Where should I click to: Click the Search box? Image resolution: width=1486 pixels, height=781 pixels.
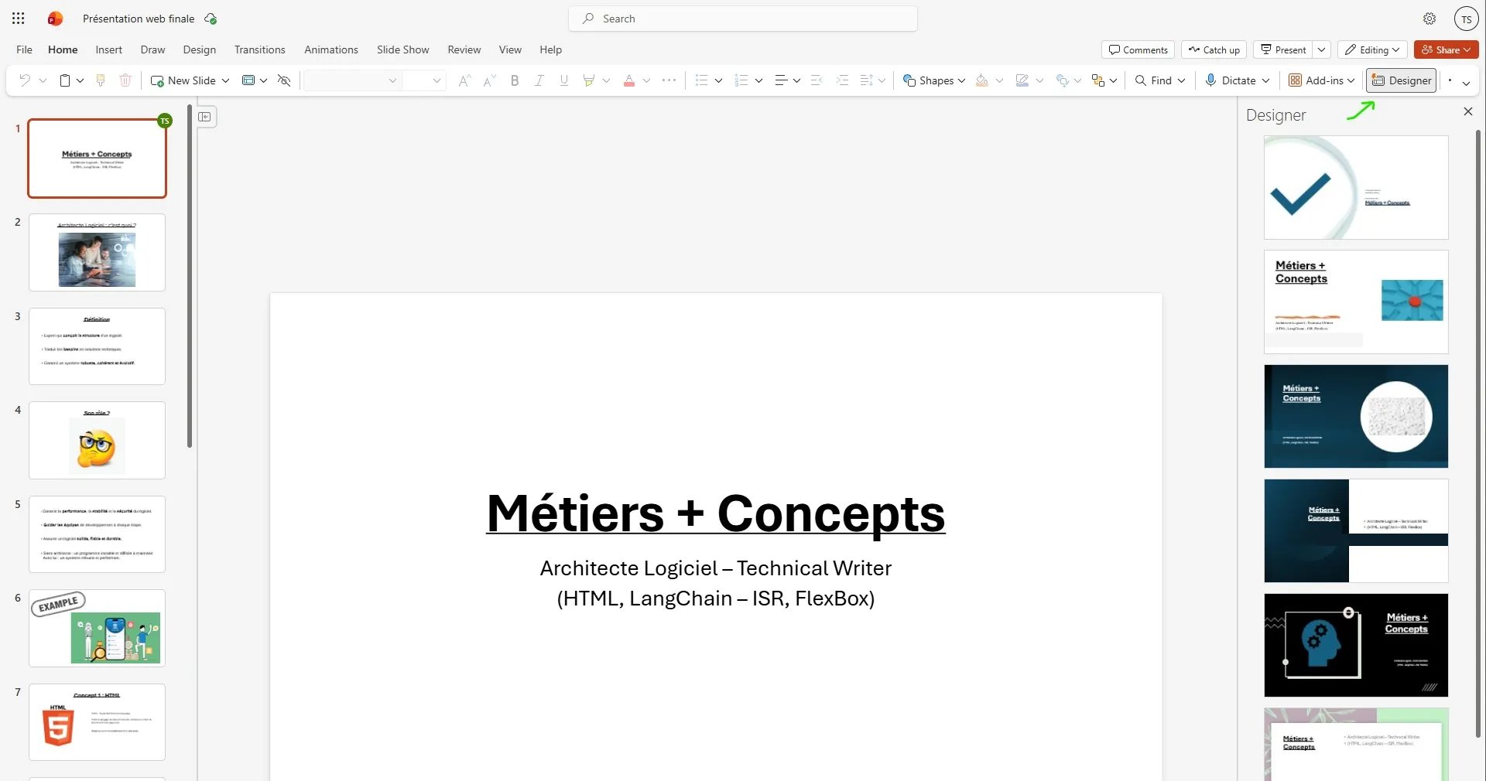(743, 19)
